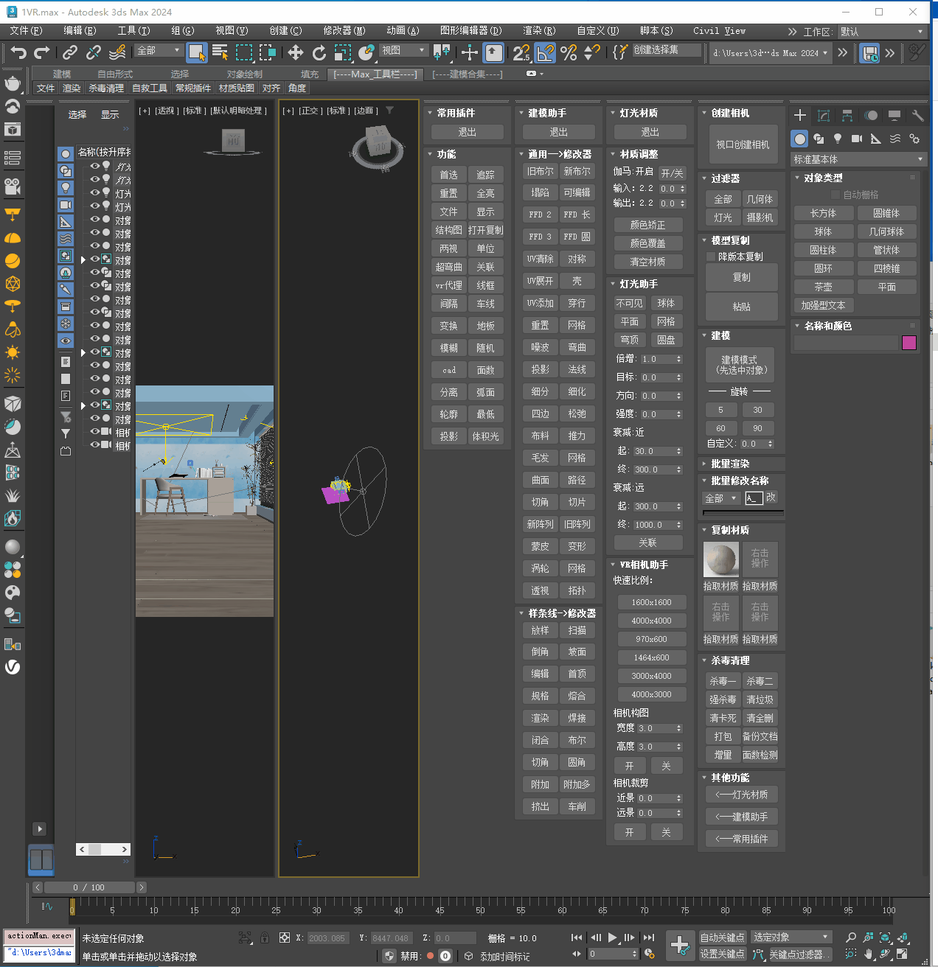Activate the Rotate tool in the toolbar
This screenshot has height=967, width=938.
point(319,52)
